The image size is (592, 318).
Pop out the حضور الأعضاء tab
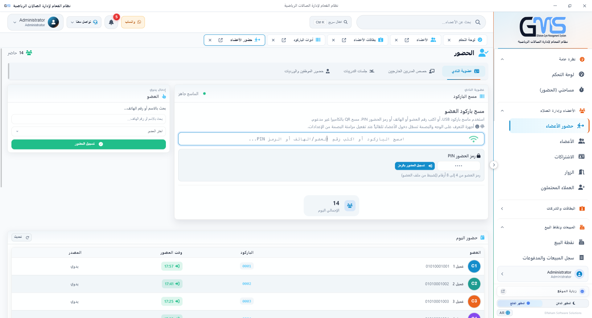coord(220,40)
